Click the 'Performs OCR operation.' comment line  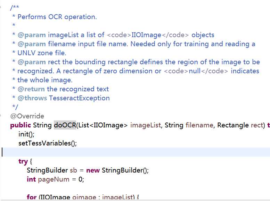click(57, 17)
